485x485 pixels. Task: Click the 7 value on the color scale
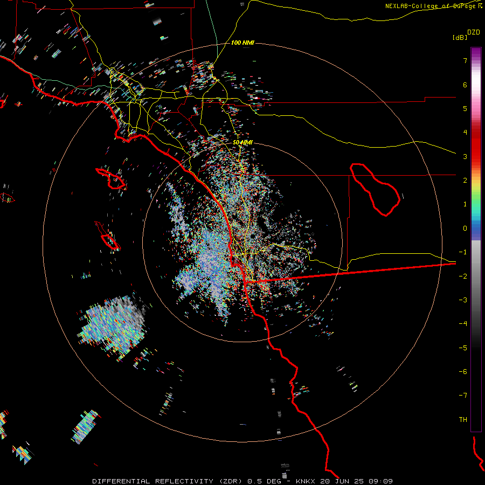point(465,60)
